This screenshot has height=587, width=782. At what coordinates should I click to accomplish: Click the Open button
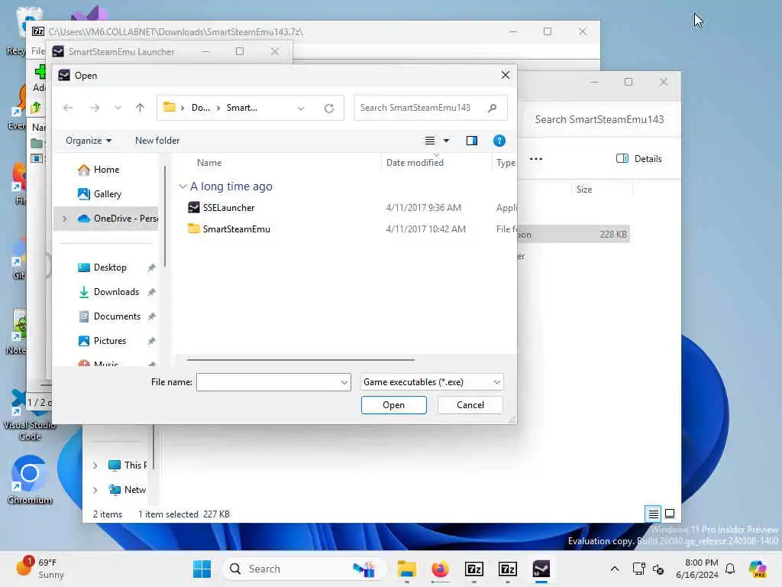(x=393, y=405)
